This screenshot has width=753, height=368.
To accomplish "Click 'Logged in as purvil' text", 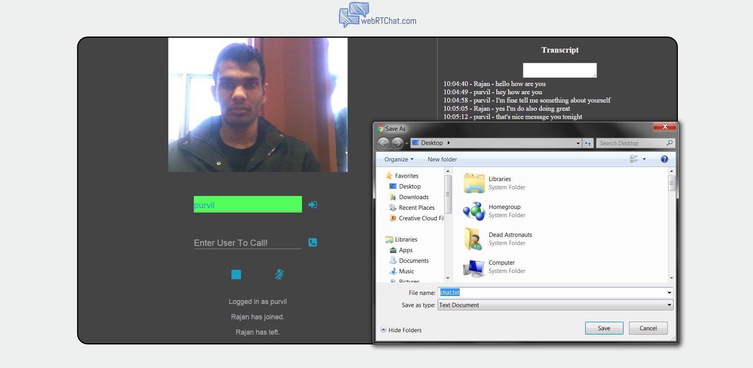I will (x=258, y=302).
